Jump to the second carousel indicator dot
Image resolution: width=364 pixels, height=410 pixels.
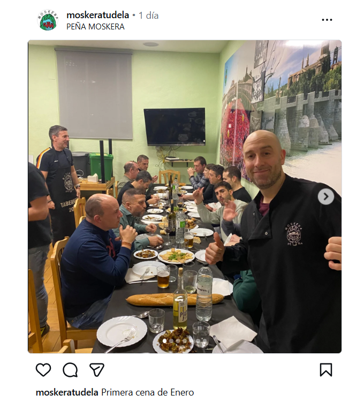171,341
